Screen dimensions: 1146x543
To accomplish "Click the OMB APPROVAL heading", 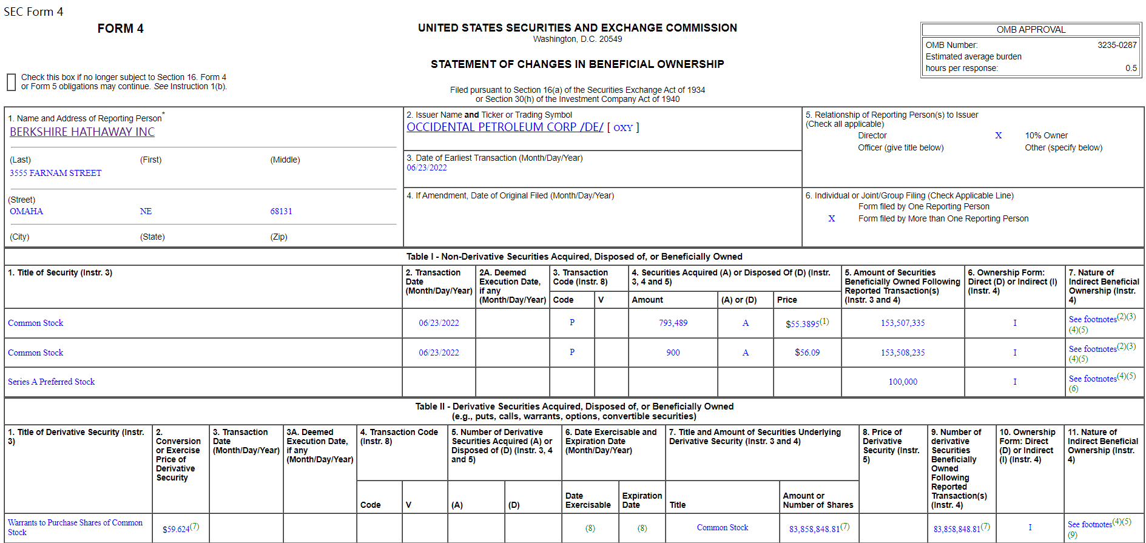I will click(1031, 30).
